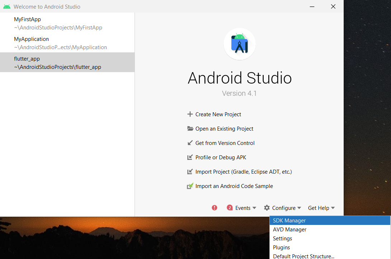Screen dimensions: 391x259
Task: Click the icon beside Import an Android Code Sample
Action: coord(190,186)
